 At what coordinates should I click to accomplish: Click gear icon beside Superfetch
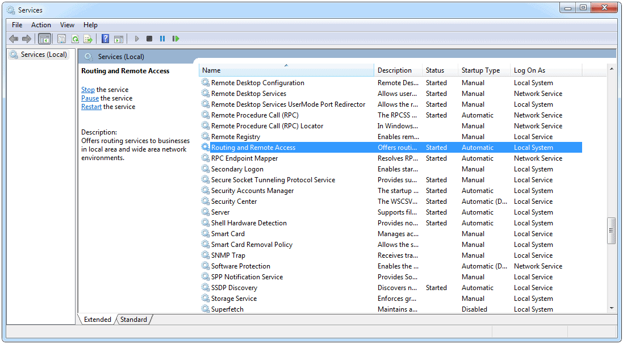pyautogui.click(x=205, y=309)
